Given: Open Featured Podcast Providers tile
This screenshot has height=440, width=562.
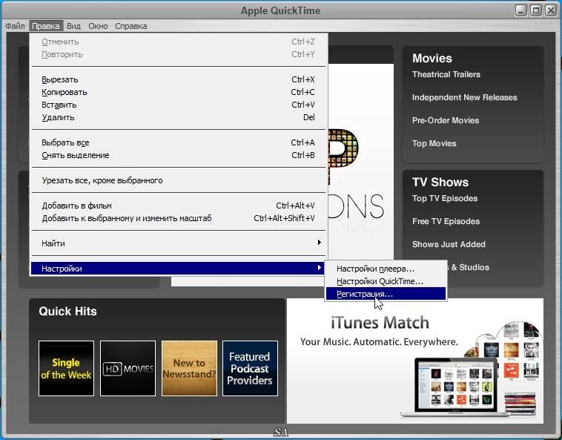Looking at the screenshot, I should pyautogui.click(x=250, y=368).
